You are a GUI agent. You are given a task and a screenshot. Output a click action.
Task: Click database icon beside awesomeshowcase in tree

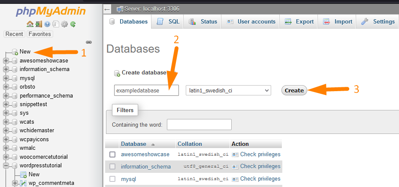[x=15, y=61]
